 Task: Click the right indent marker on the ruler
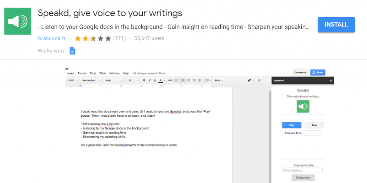pos(212,86)
